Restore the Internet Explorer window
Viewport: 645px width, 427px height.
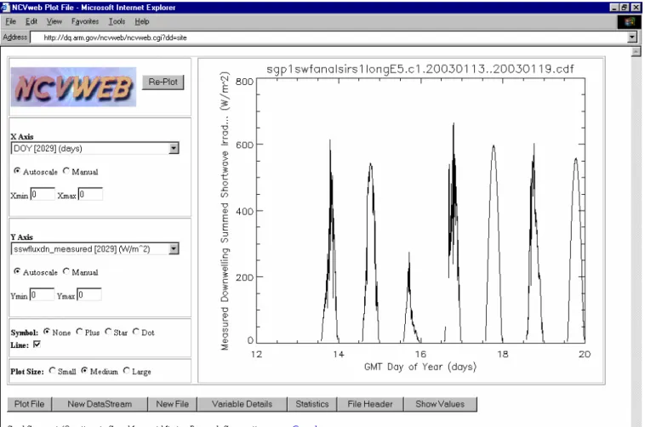coord(624,7)
